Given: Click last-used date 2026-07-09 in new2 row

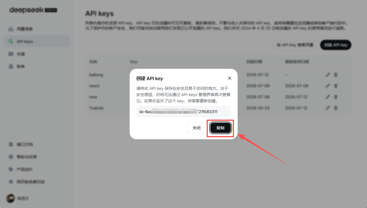Looking at the screenshot, I should click(297, 86).
